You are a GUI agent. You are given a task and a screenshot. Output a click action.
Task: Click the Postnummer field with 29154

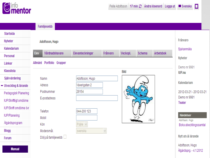click(89, 92)
